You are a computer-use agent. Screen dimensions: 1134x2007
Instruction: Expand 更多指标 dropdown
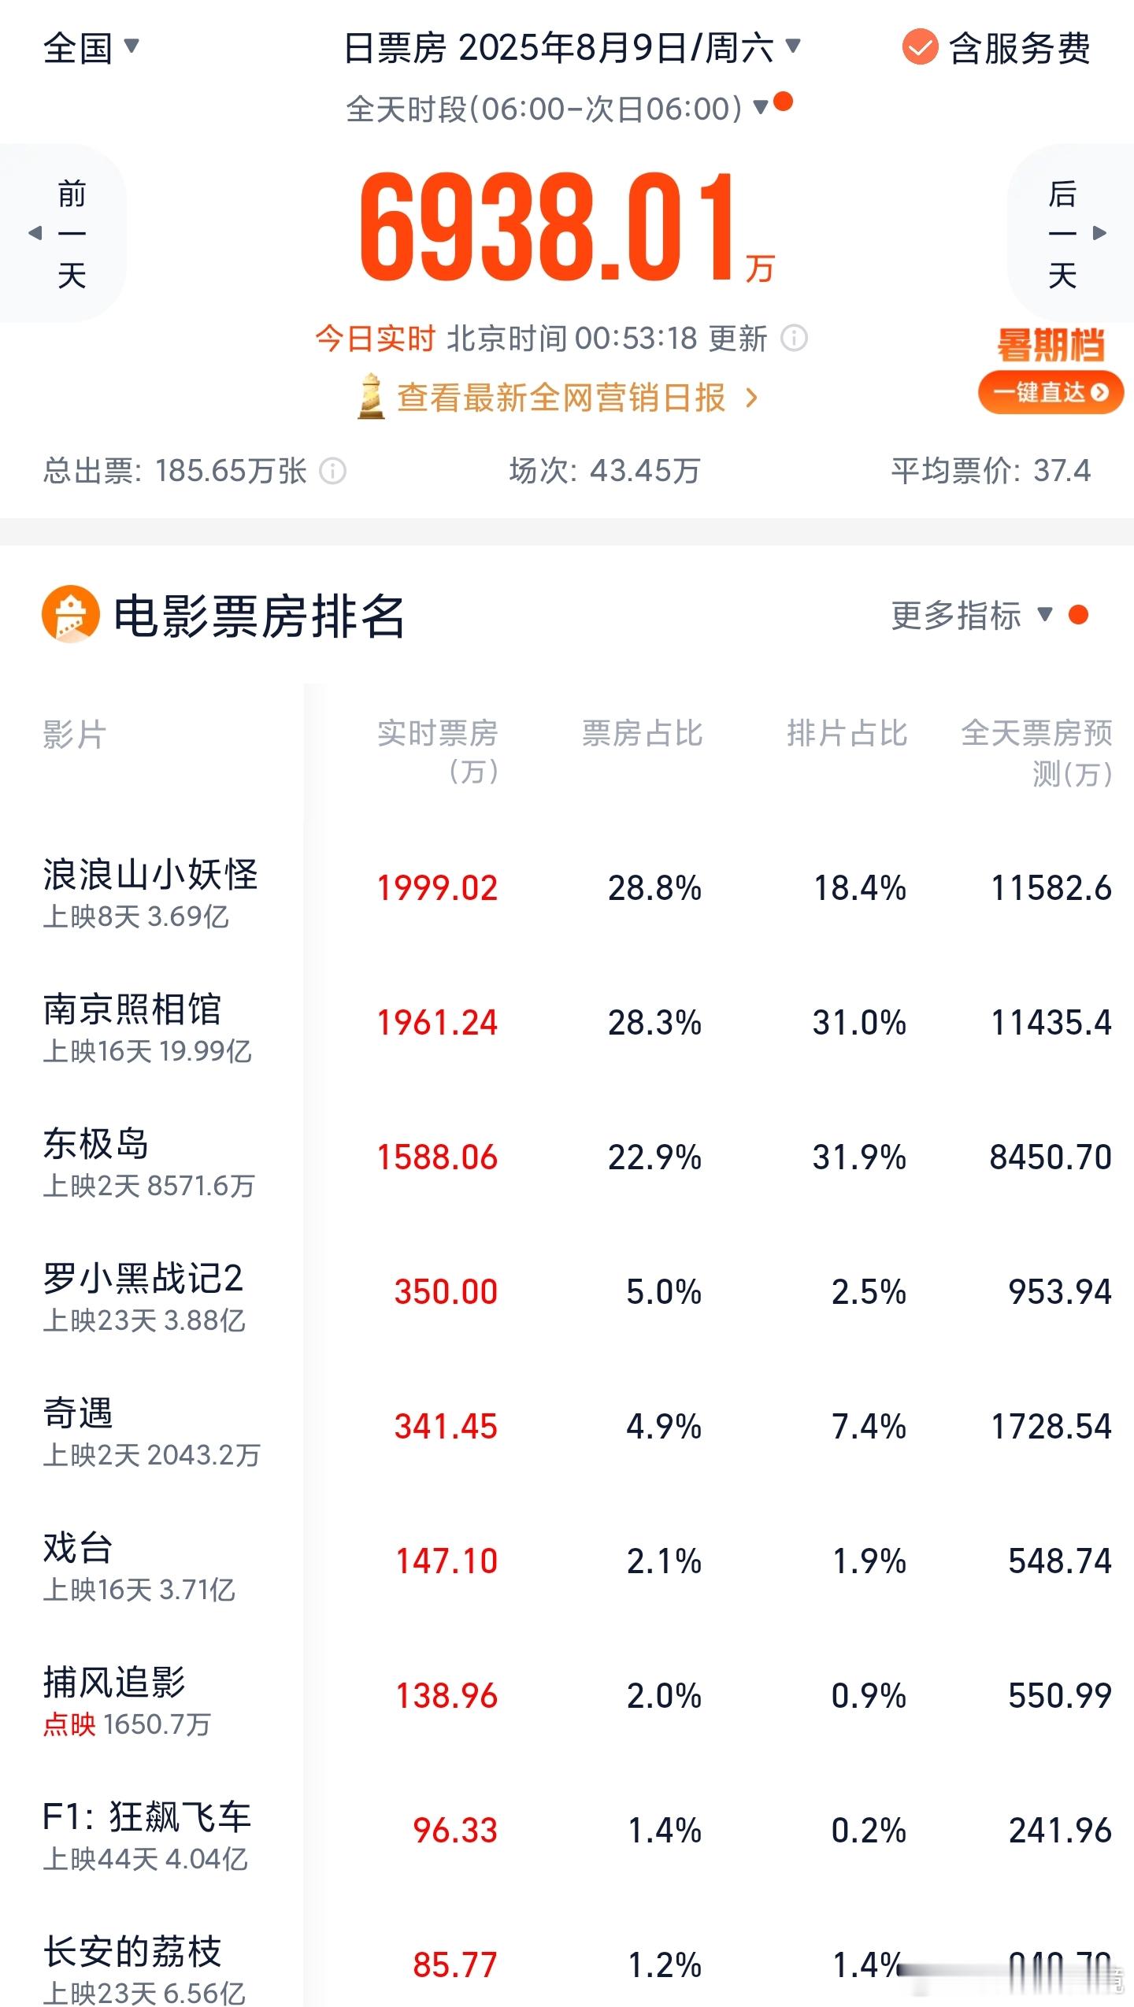pos(972,615)
